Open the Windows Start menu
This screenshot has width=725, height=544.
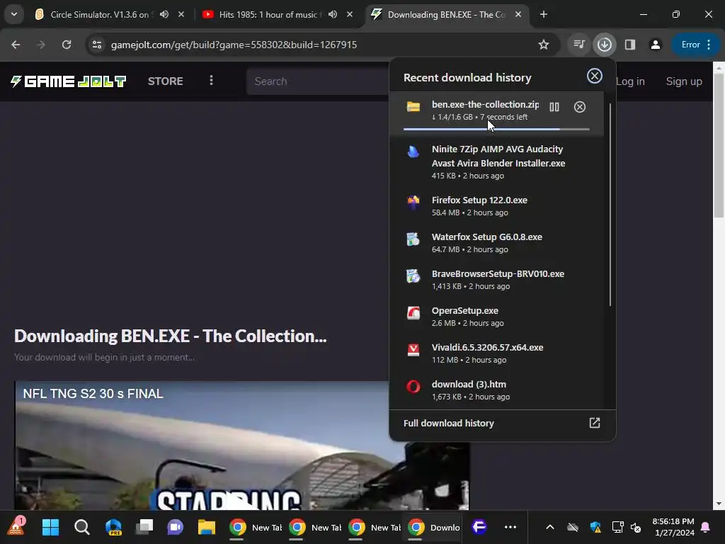50,527
